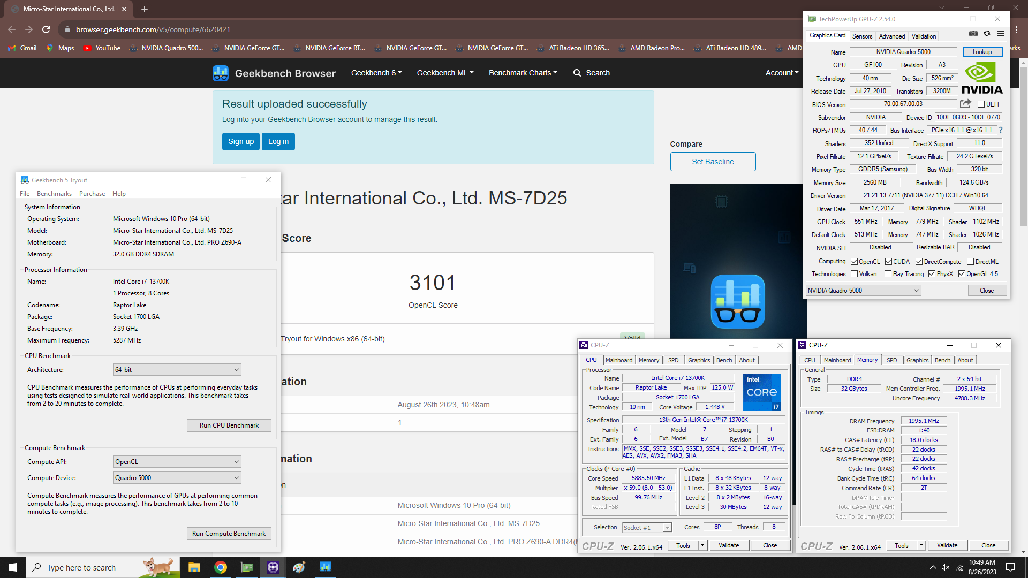
Task: Click the Chrome taskbar icon
Action: (220, 567)
